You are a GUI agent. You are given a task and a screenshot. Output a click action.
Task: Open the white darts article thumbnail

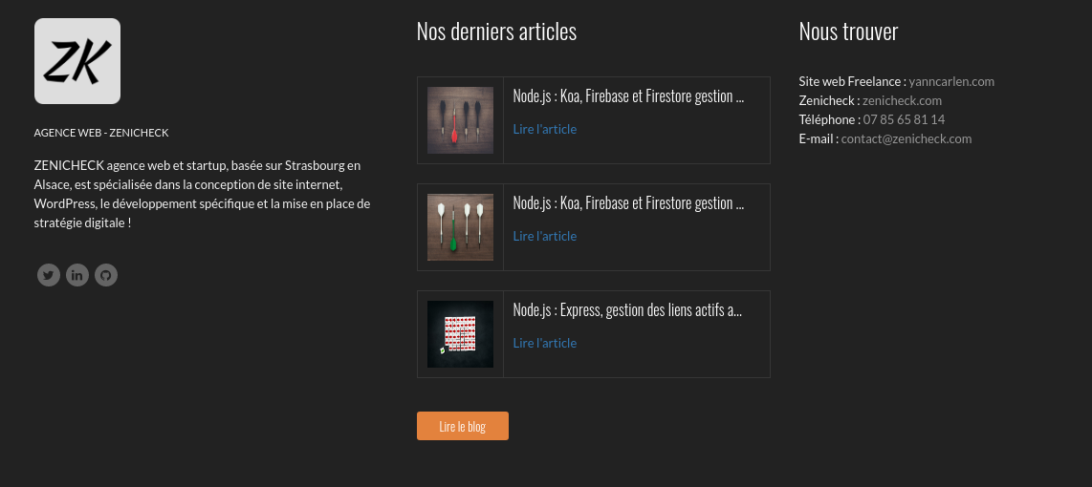pos(460,227)
